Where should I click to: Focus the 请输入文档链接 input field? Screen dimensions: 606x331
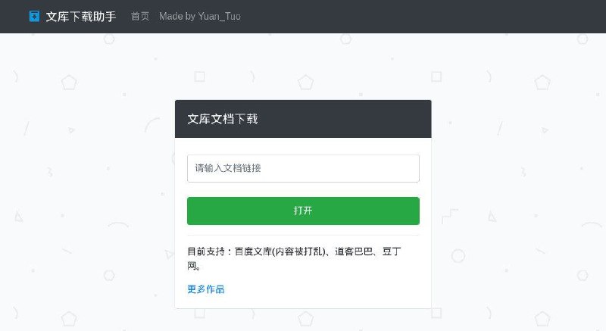303,168
